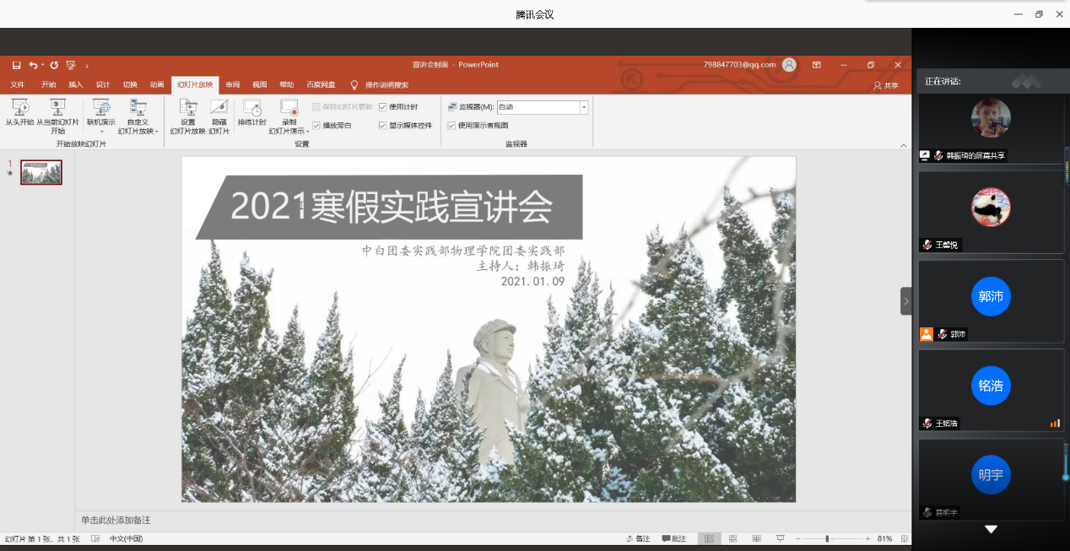Image resolution: width=1070 pixels, height=551 pixels.
Task: Expand the participant list down arrow
Action: 991,529
